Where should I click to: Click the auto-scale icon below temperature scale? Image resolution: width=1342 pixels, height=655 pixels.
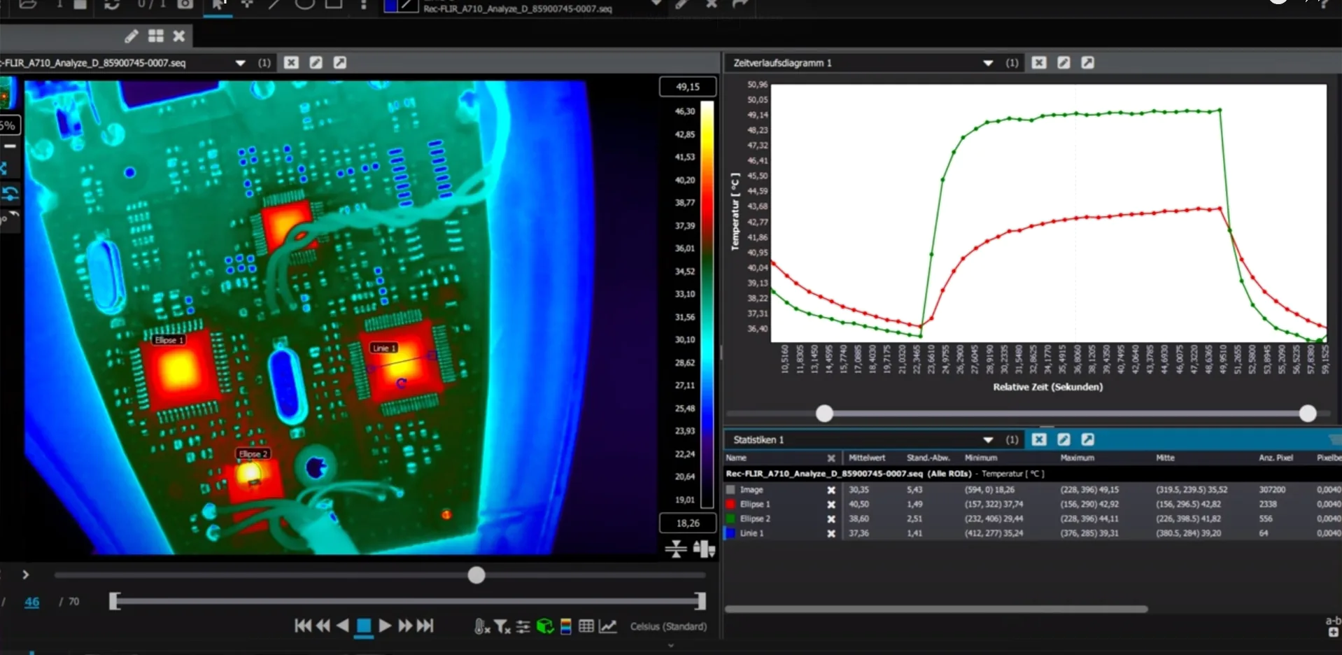point(676,549)
